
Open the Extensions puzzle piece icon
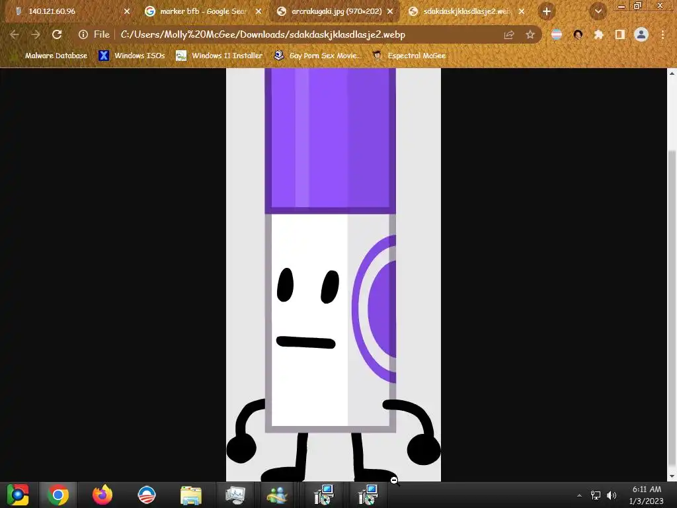pyautogui.click(x=598, y=34)
